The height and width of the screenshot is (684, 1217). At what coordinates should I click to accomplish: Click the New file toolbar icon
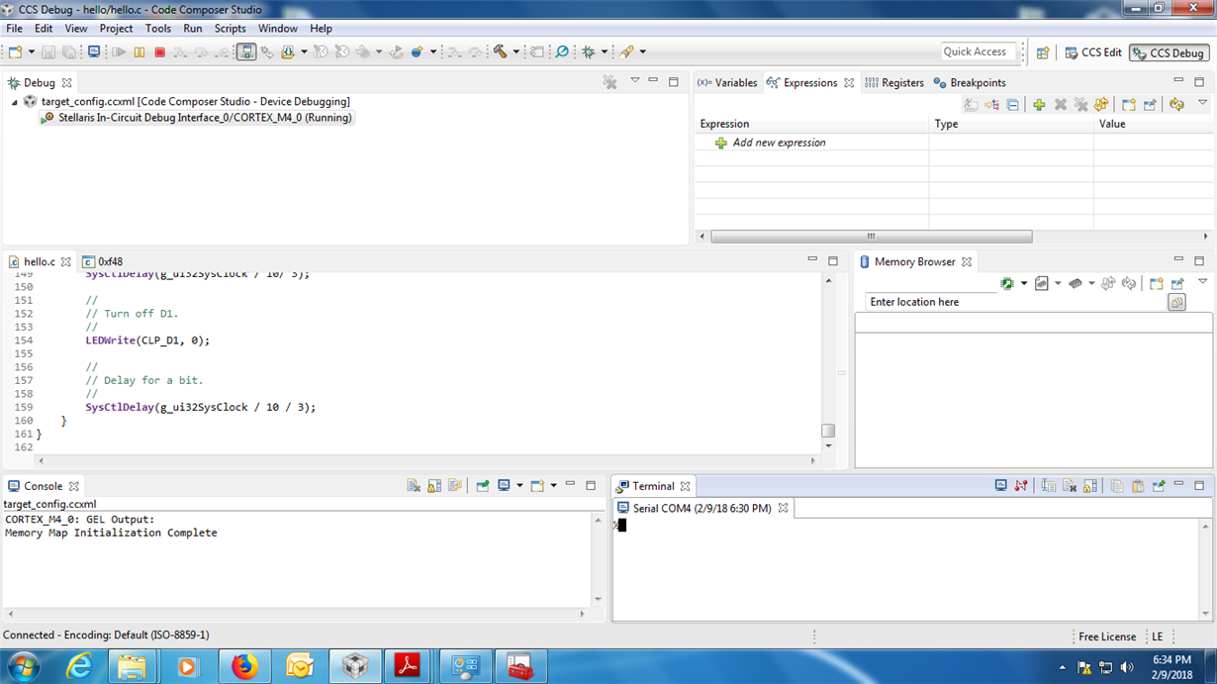15,51
